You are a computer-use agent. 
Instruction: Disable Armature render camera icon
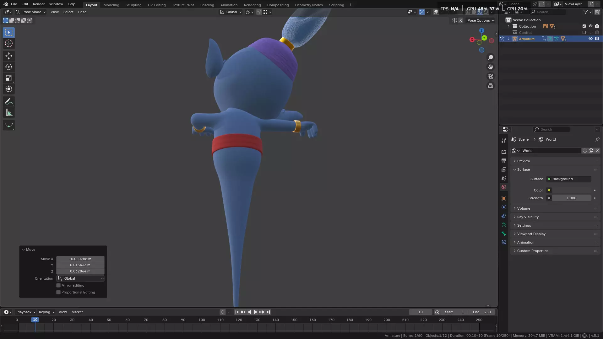tap(597, 39)
